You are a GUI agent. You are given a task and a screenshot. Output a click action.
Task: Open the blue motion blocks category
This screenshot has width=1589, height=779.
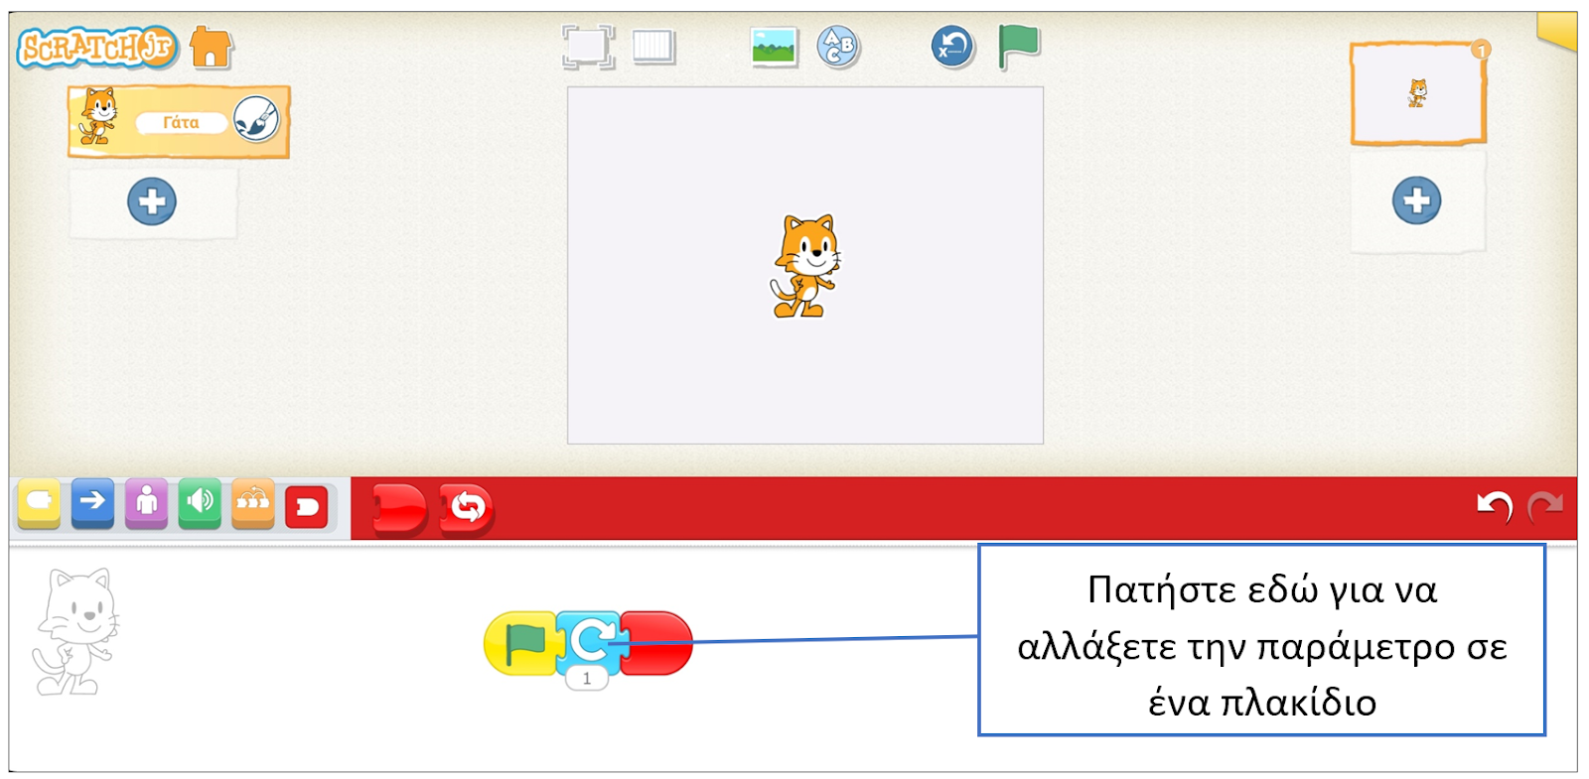pyautogui.click(x=92, y=504)
